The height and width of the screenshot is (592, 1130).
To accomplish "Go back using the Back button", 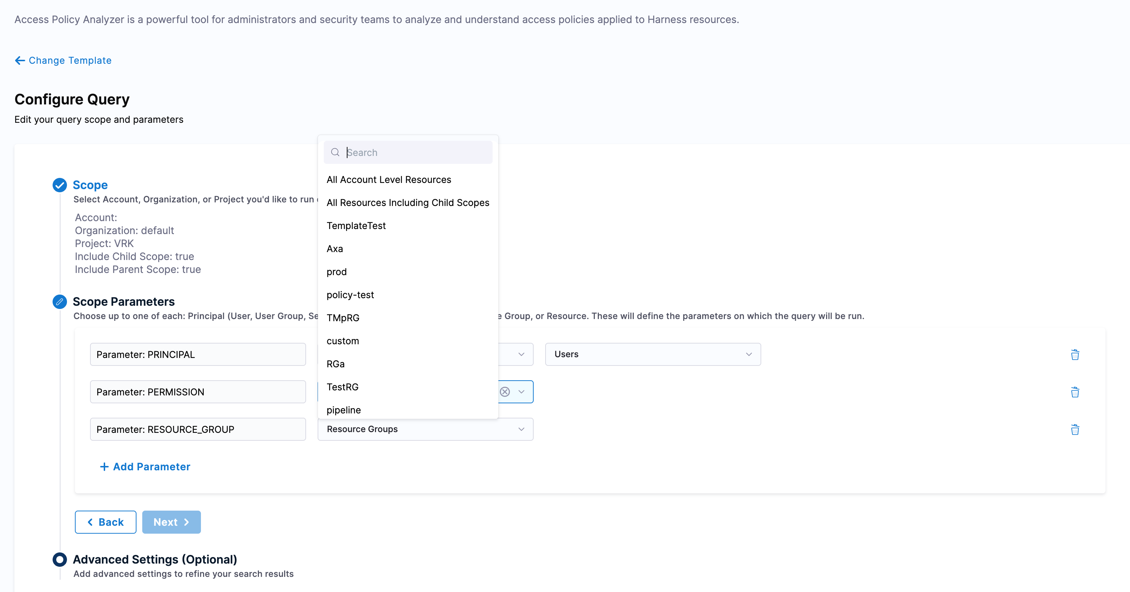I will (x=105, y=522).
